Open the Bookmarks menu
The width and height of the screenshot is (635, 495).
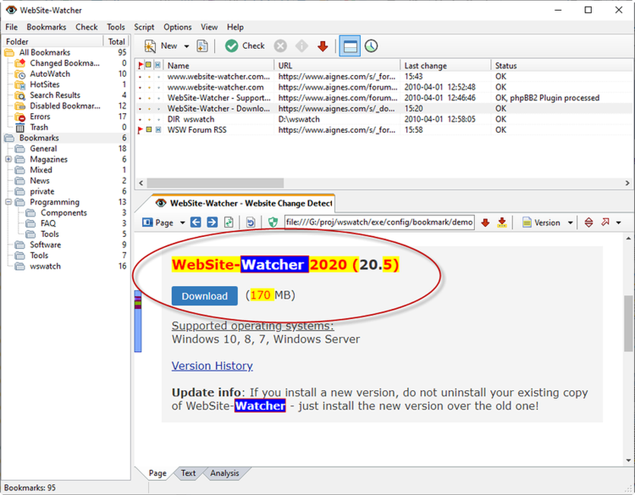pos(46,27)
